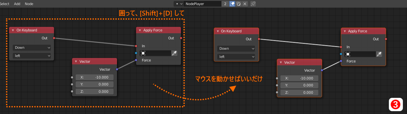Click X value -10.000 in duplicated Vector node
Viewport: 407px width, 114px height.
[299, 78]
